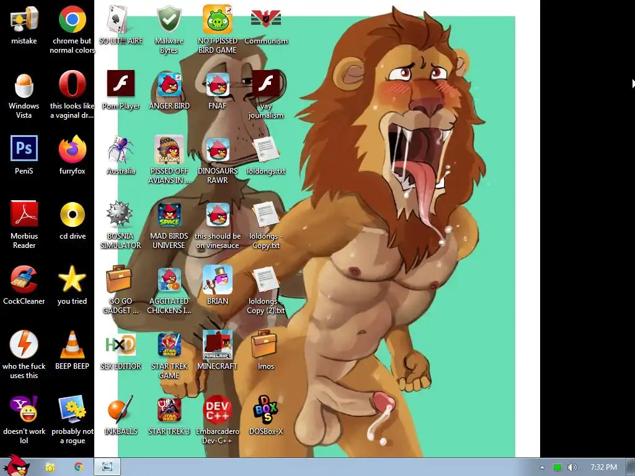
Task: Open the 'STAR TREK 3' icon
Action: 169,410
